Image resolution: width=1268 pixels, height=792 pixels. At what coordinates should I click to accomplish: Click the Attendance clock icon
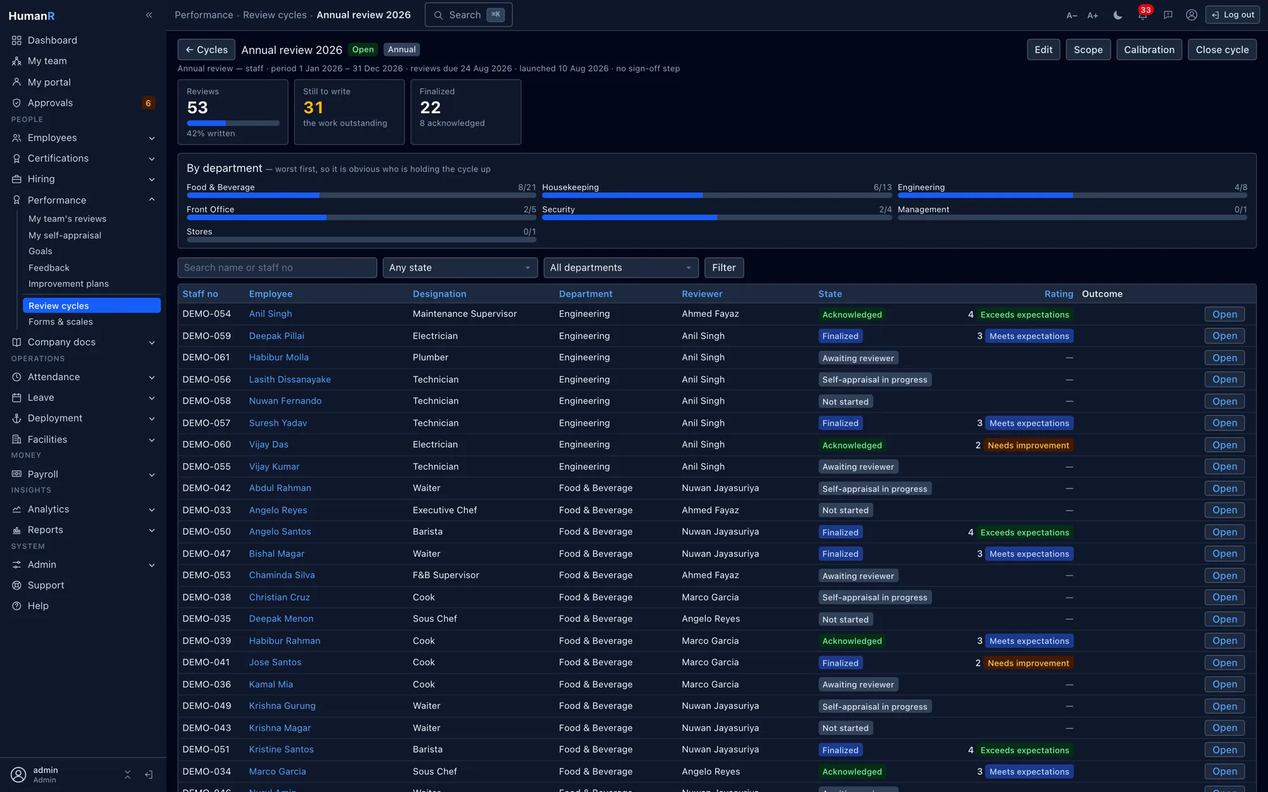coord(16,377)
